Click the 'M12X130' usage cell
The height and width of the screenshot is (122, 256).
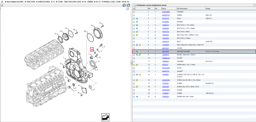click(x=209, y=42)
